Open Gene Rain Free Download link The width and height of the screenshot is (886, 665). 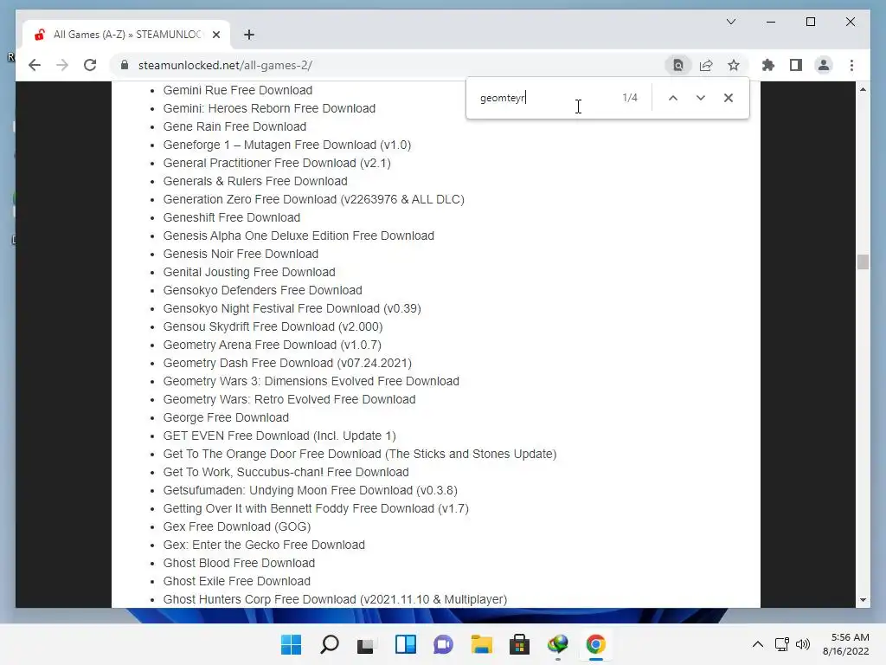[x=234, y=126]
